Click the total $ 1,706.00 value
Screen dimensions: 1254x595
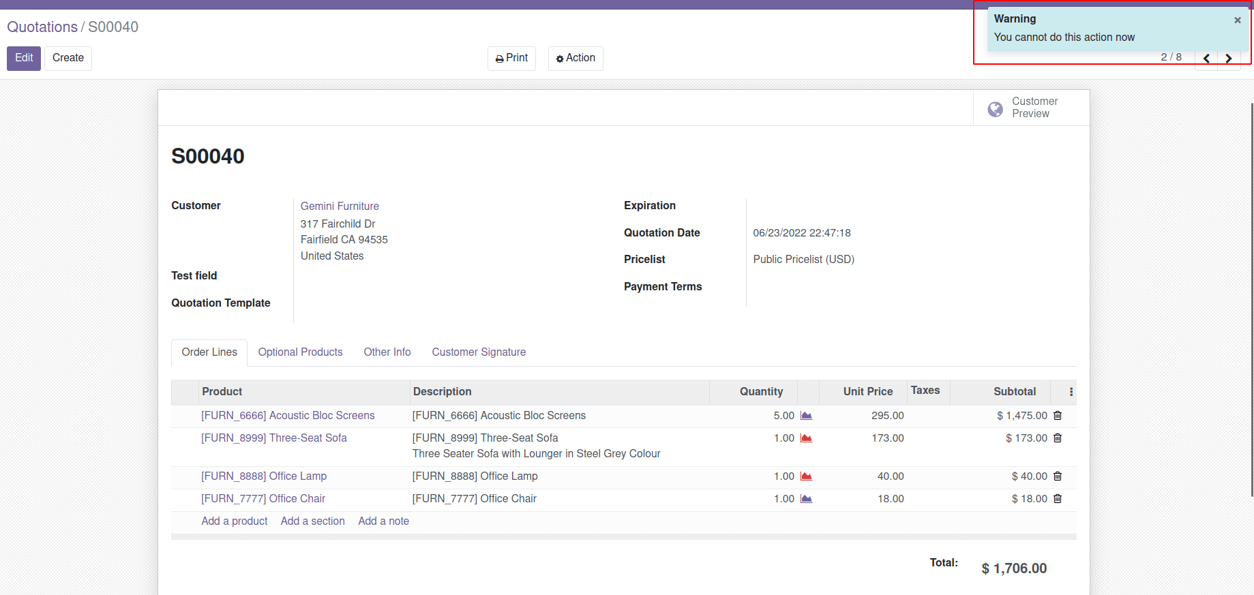[x=1014, y=568]
